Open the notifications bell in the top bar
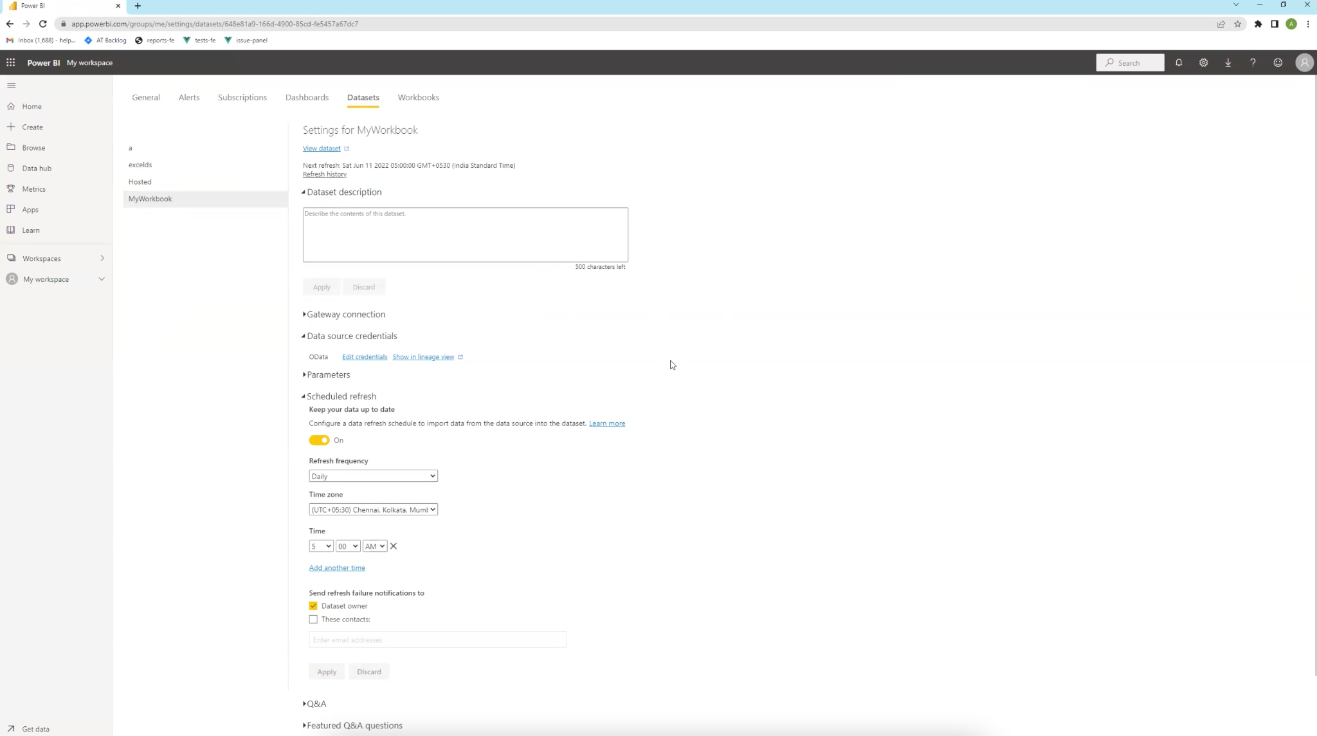Screen dimensions: 1317x736 click(x=1179, y=62)
